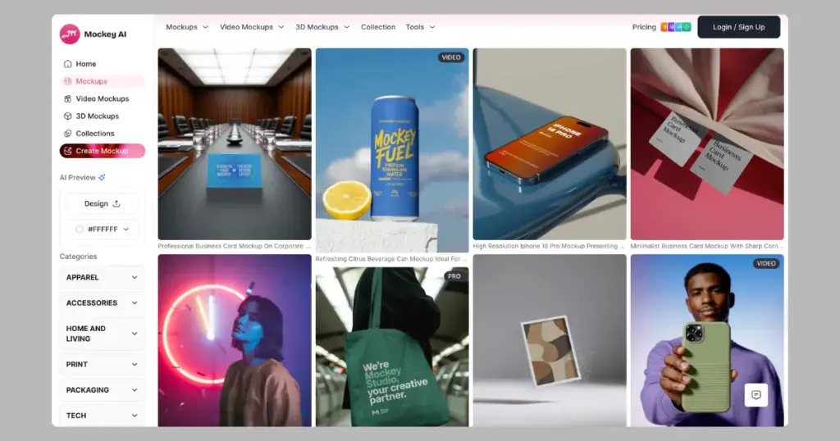Click the 'Professional Business Card Mockup On Corporate' caption
The image size is (840, 441).
(234, 246)
